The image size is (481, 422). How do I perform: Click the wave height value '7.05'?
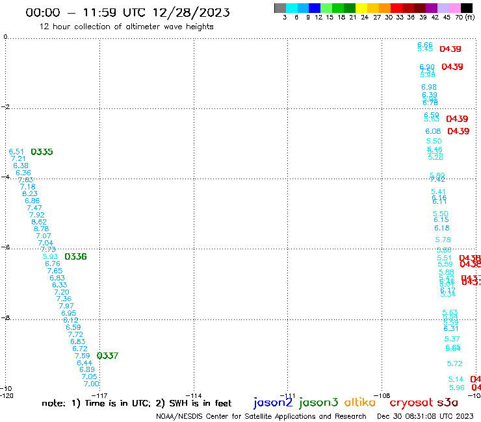[89, 377]
